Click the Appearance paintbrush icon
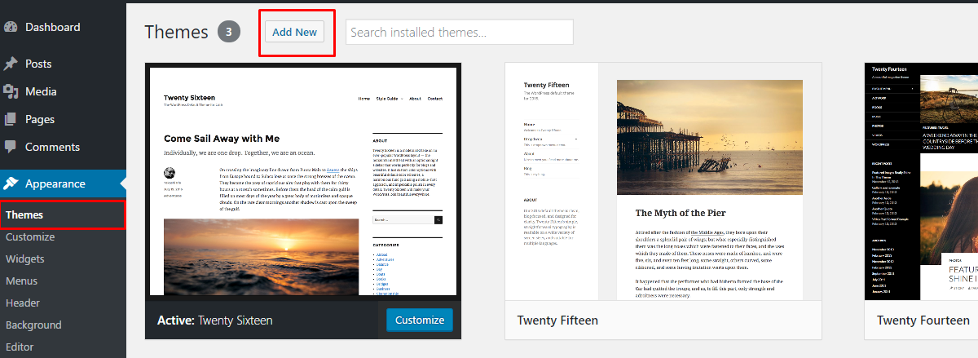Screen dimensions: 978x358 point(11,183)
